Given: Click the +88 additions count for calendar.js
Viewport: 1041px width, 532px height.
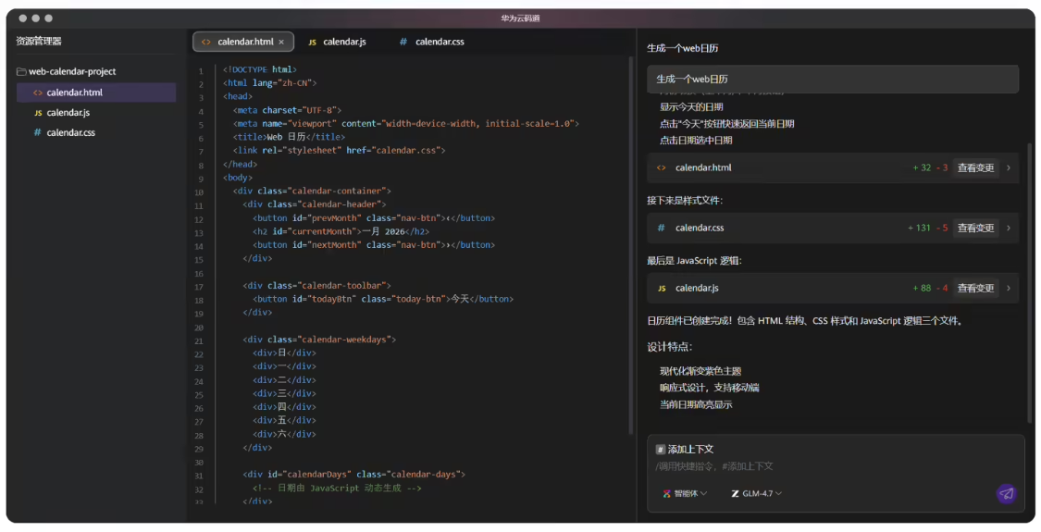Looking at the screenshot, I should (922, 289).
